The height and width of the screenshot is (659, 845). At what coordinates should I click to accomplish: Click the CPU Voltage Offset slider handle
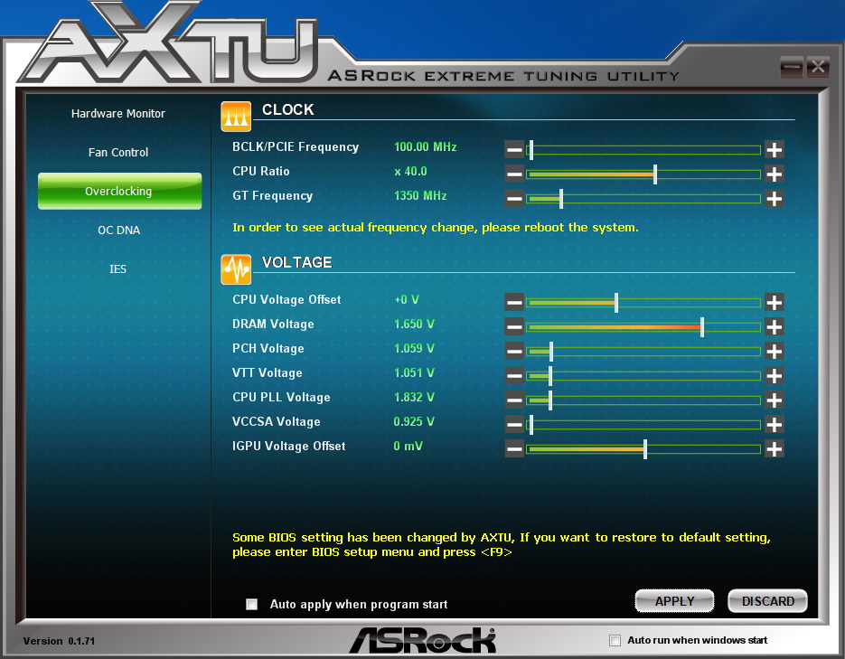point(616,302)
